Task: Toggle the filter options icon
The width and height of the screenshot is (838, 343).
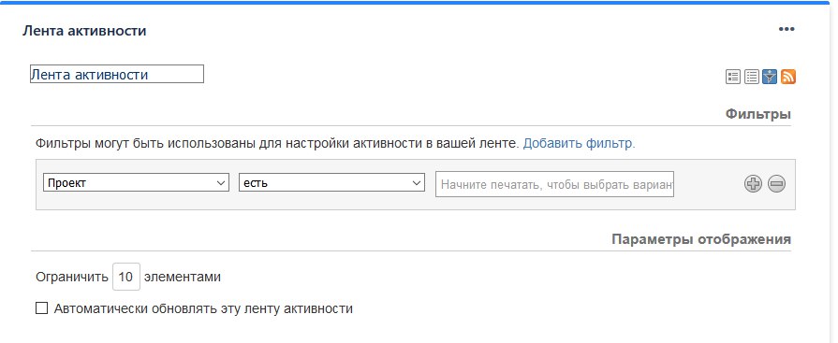Action: coord(770,77)
